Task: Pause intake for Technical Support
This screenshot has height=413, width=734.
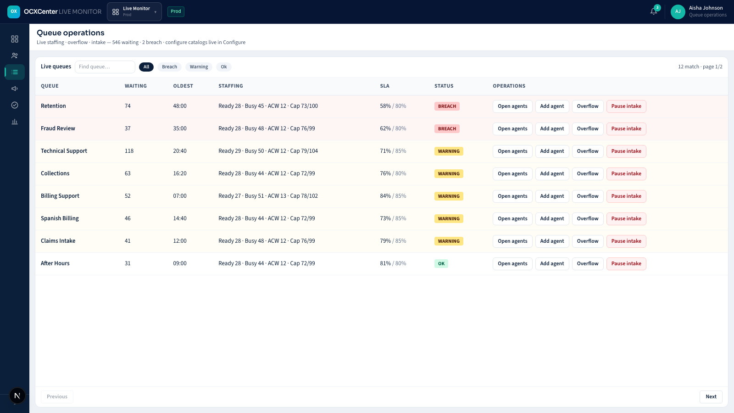Action: 626,151
